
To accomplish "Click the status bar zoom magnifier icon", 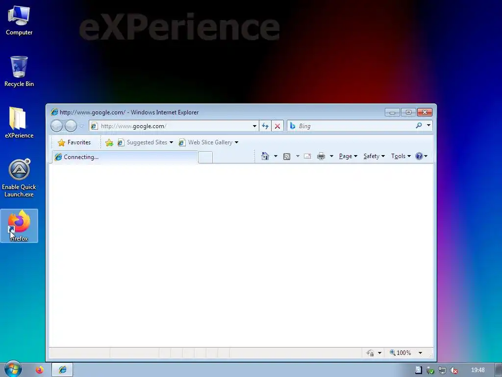I will pyautogui.click(x=393, y=352).
